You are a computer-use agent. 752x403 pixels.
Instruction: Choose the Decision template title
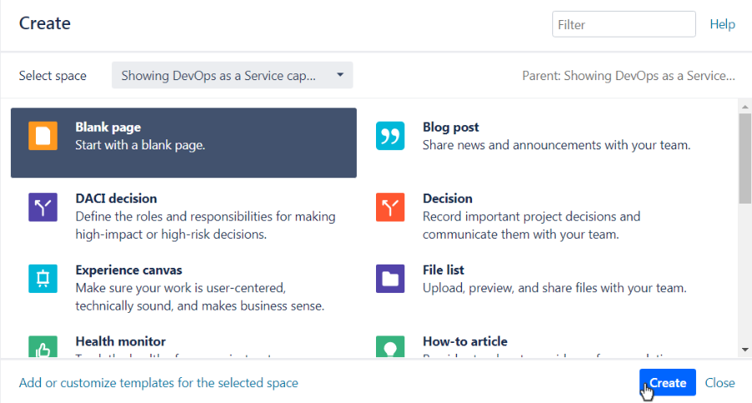point(447,199)
